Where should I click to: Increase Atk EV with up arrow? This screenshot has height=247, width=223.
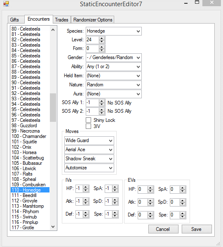(x=150, y=201)
